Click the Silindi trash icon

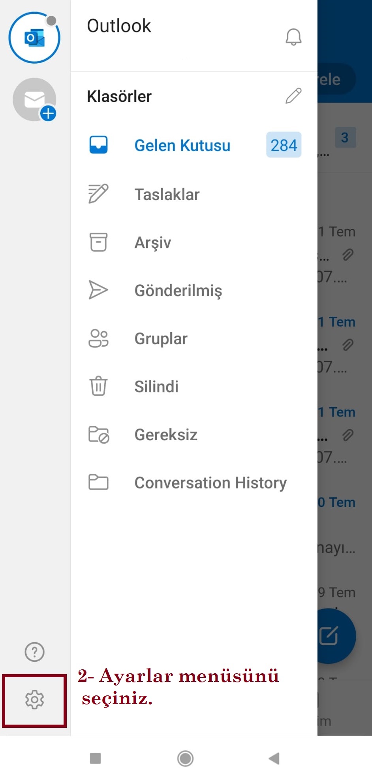point(98,386)
